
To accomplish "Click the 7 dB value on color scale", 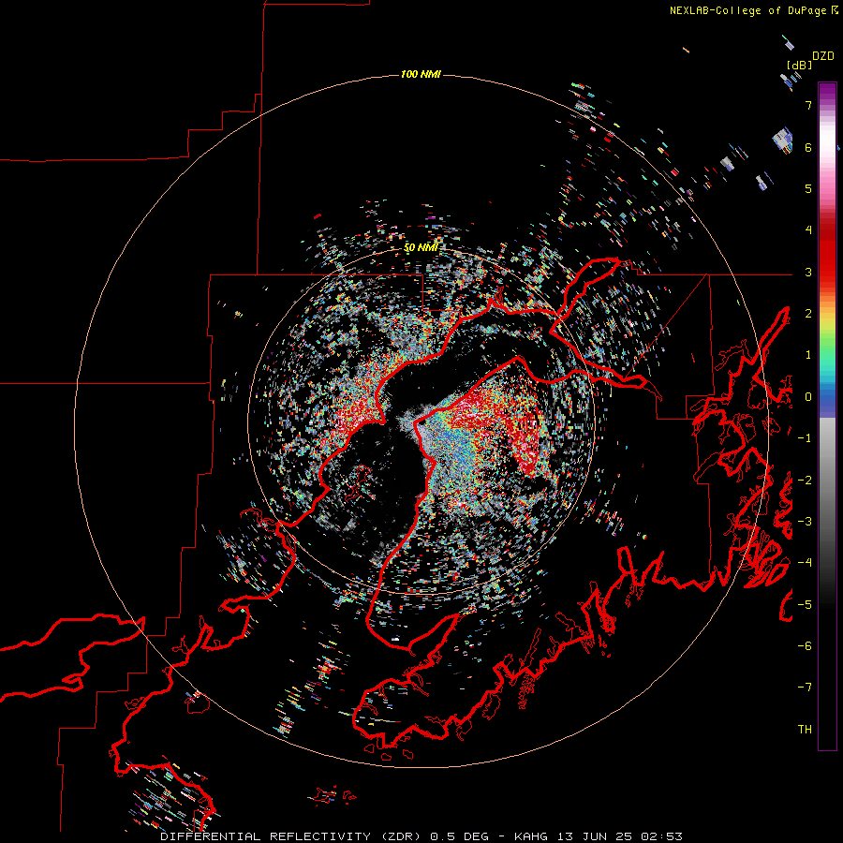I will 808,105.
